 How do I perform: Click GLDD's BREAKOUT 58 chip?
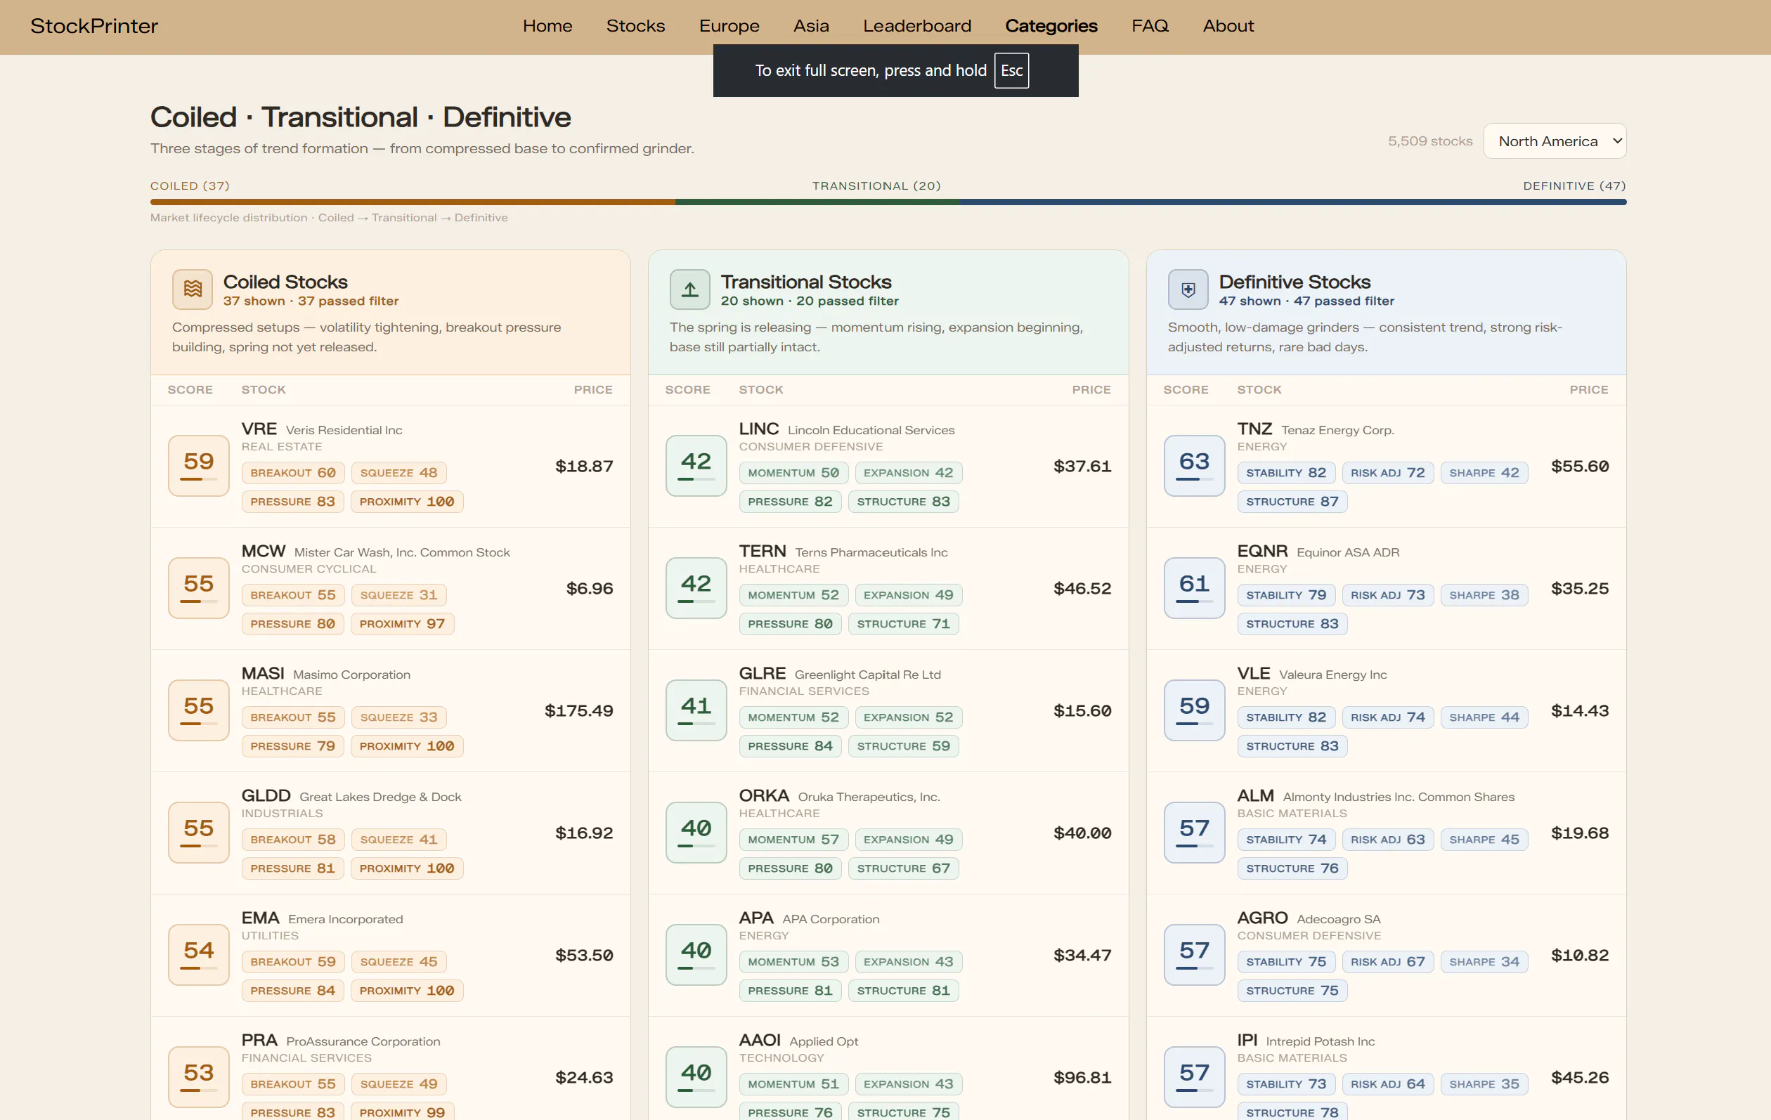coord(293,839)
